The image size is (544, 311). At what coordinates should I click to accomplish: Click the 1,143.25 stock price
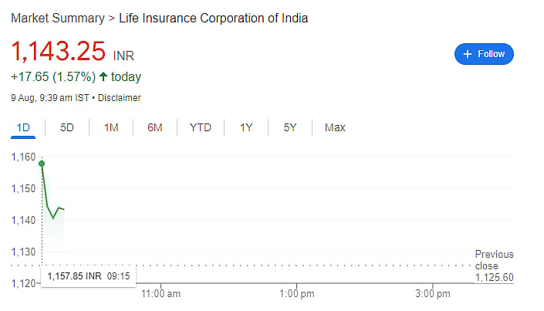pos(59,52)
